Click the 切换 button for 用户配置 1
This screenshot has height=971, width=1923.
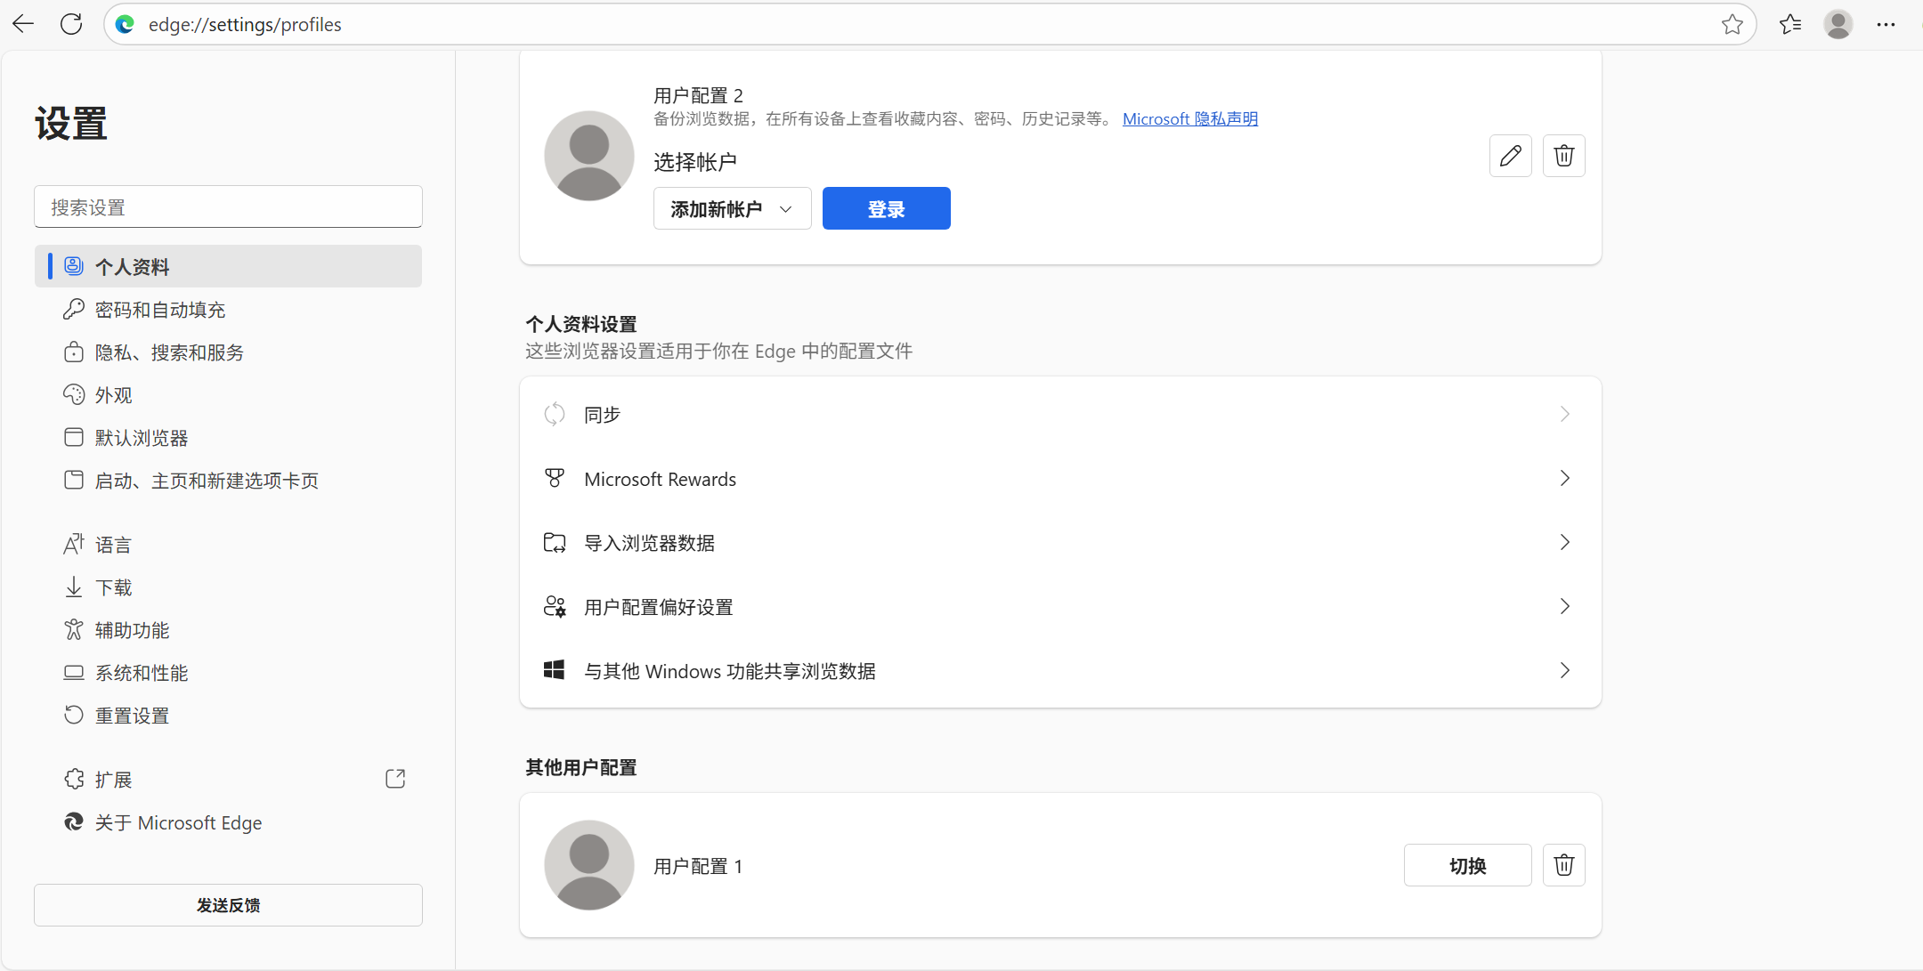[1467, 865]
